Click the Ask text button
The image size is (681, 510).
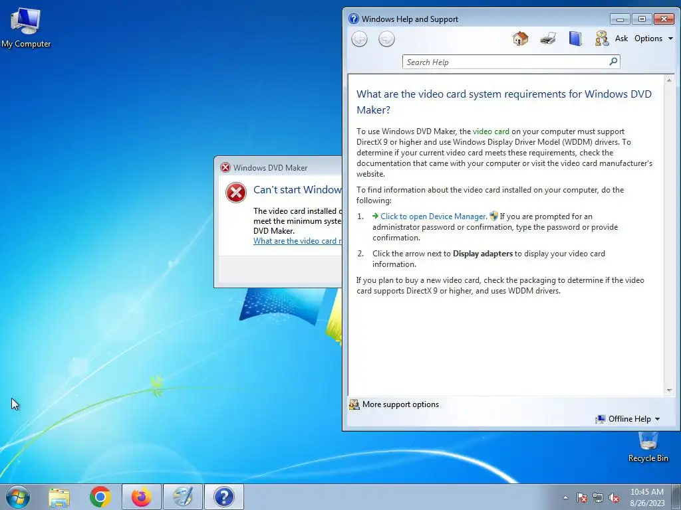[x=622, y=38]
